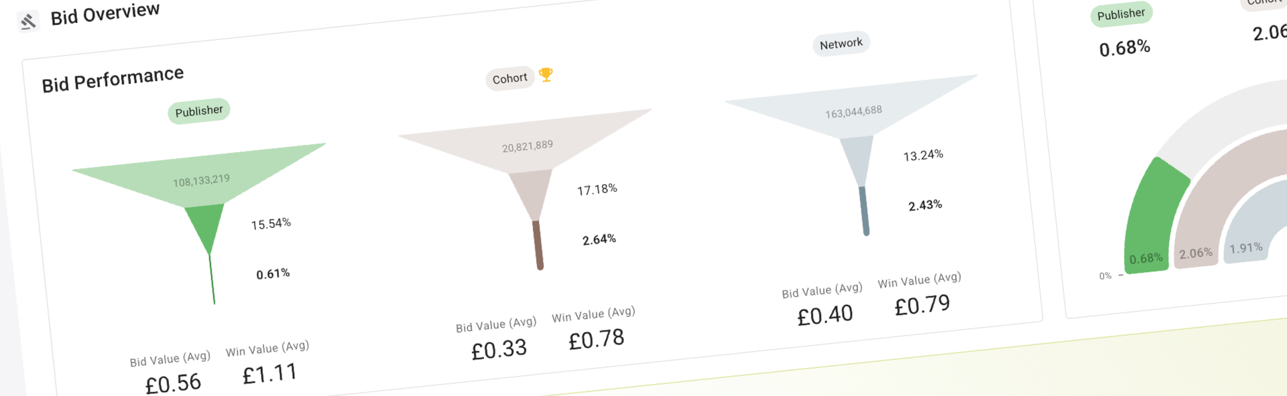1287x396 pixels.
Task: Click the Cohort bid value £0.33
Action: tap(499, 350)
